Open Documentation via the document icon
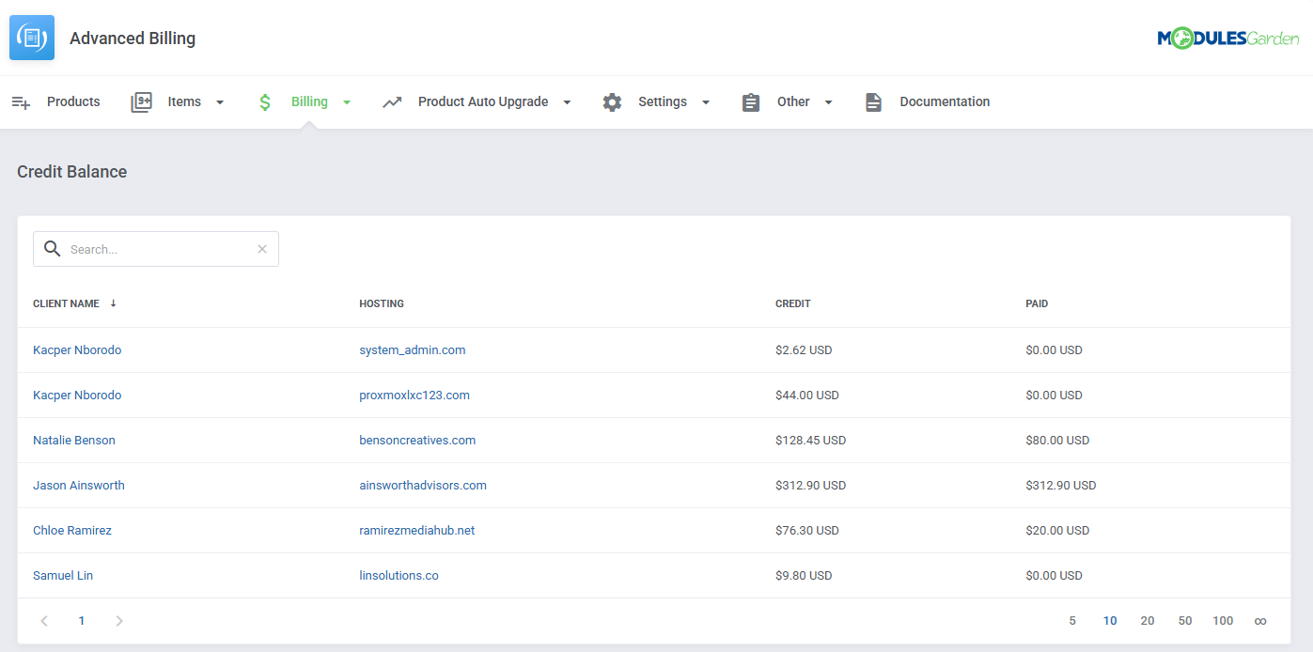1313x652 pixels. pyautogui.click(x=873, y=101)
